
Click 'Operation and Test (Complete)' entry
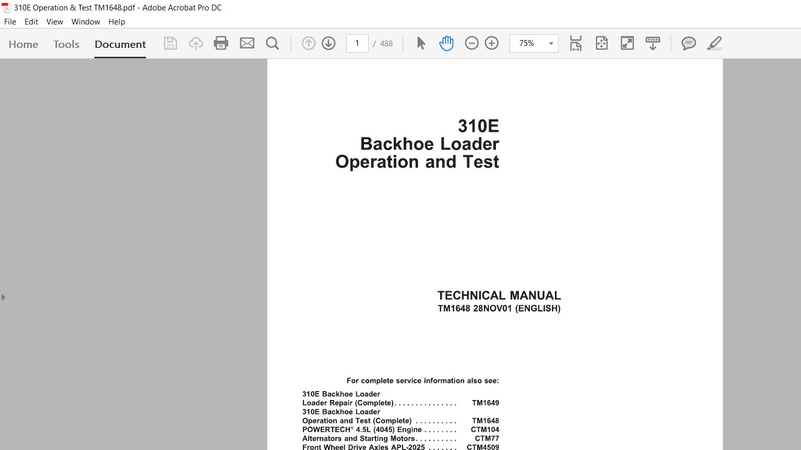coord(357,421)
